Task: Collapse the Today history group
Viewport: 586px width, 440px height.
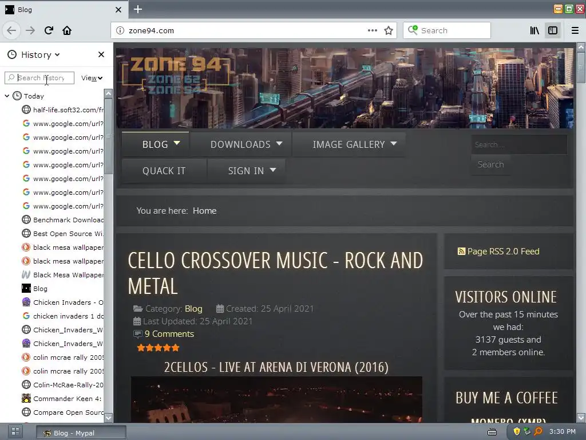Action: (x=7, y=96)
